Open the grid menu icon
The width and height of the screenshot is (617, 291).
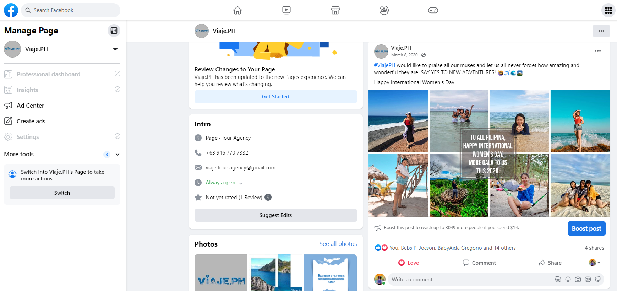point(608,10)
